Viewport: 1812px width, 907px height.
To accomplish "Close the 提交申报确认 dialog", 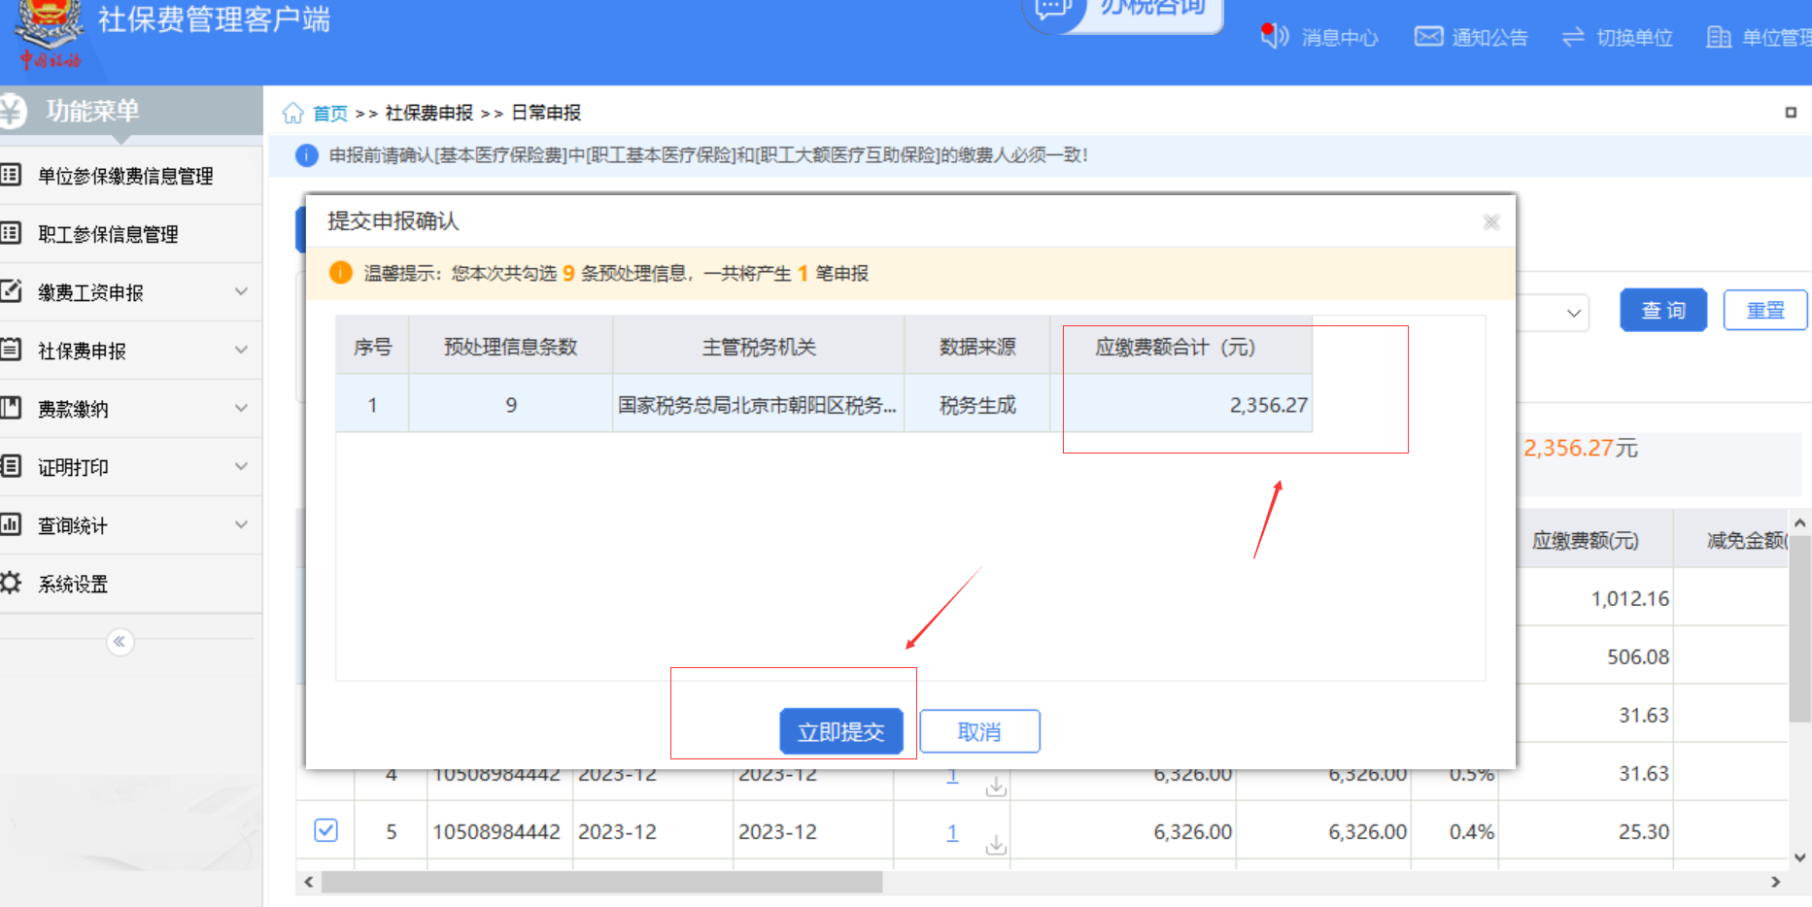I will (x=1491, y=222).
